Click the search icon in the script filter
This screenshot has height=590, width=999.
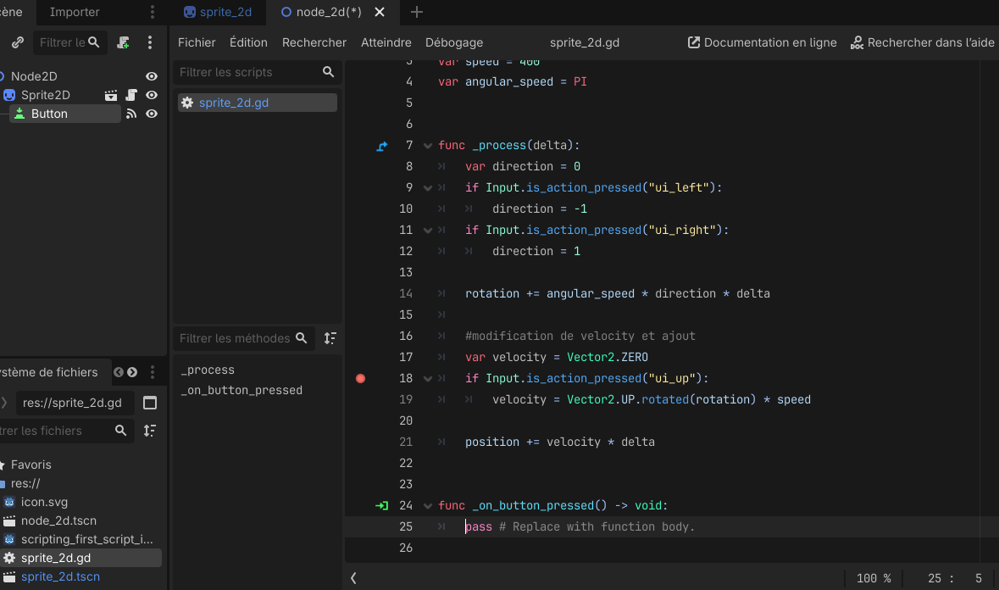(328, 72)
